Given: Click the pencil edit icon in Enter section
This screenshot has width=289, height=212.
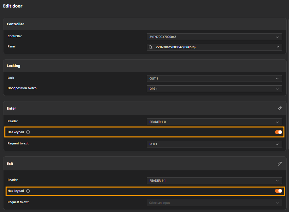Looking at the screenshot, I should [279, 109].
